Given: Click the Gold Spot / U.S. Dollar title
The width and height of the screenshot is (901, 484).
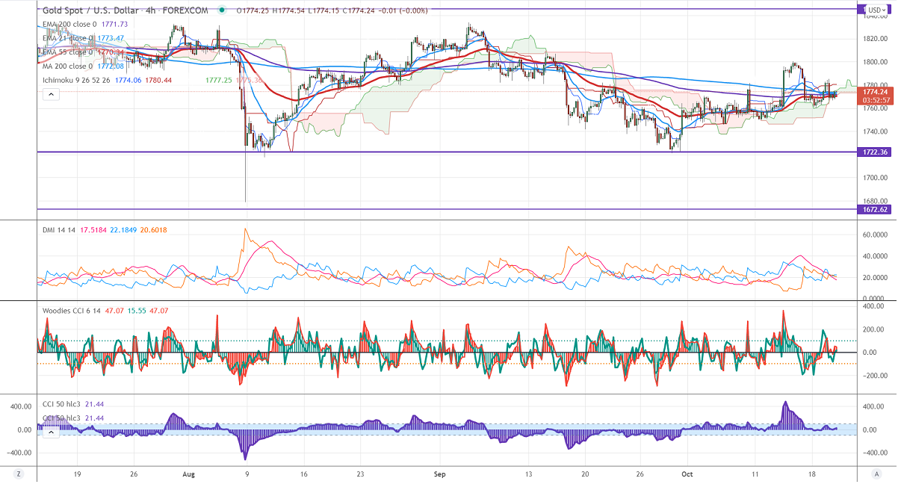Looking at the screenshot, I should click(x=91, y=11).
